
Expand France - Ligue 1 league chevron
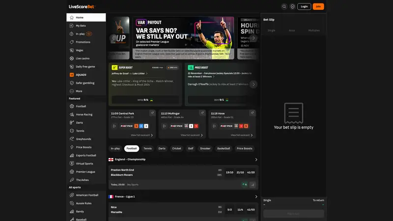coord(256,197)
